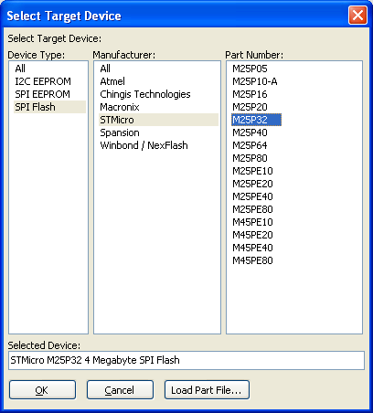
Task: Choose Macronix in Manufacturer list
Action: point(120,107)
